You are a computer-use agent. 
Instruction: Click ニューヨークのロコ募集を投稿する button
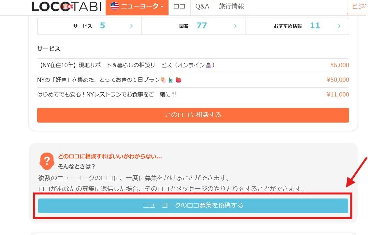coord(193,206)
